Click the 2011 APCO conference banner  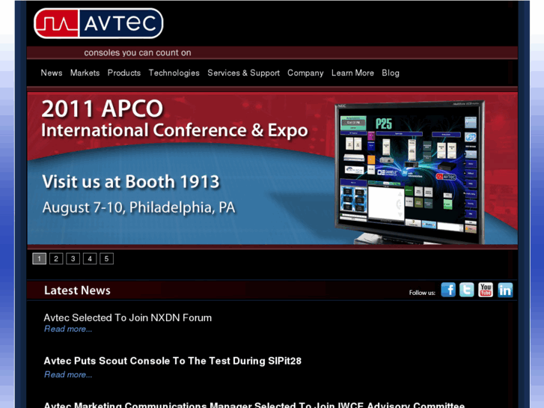[272, 168]
